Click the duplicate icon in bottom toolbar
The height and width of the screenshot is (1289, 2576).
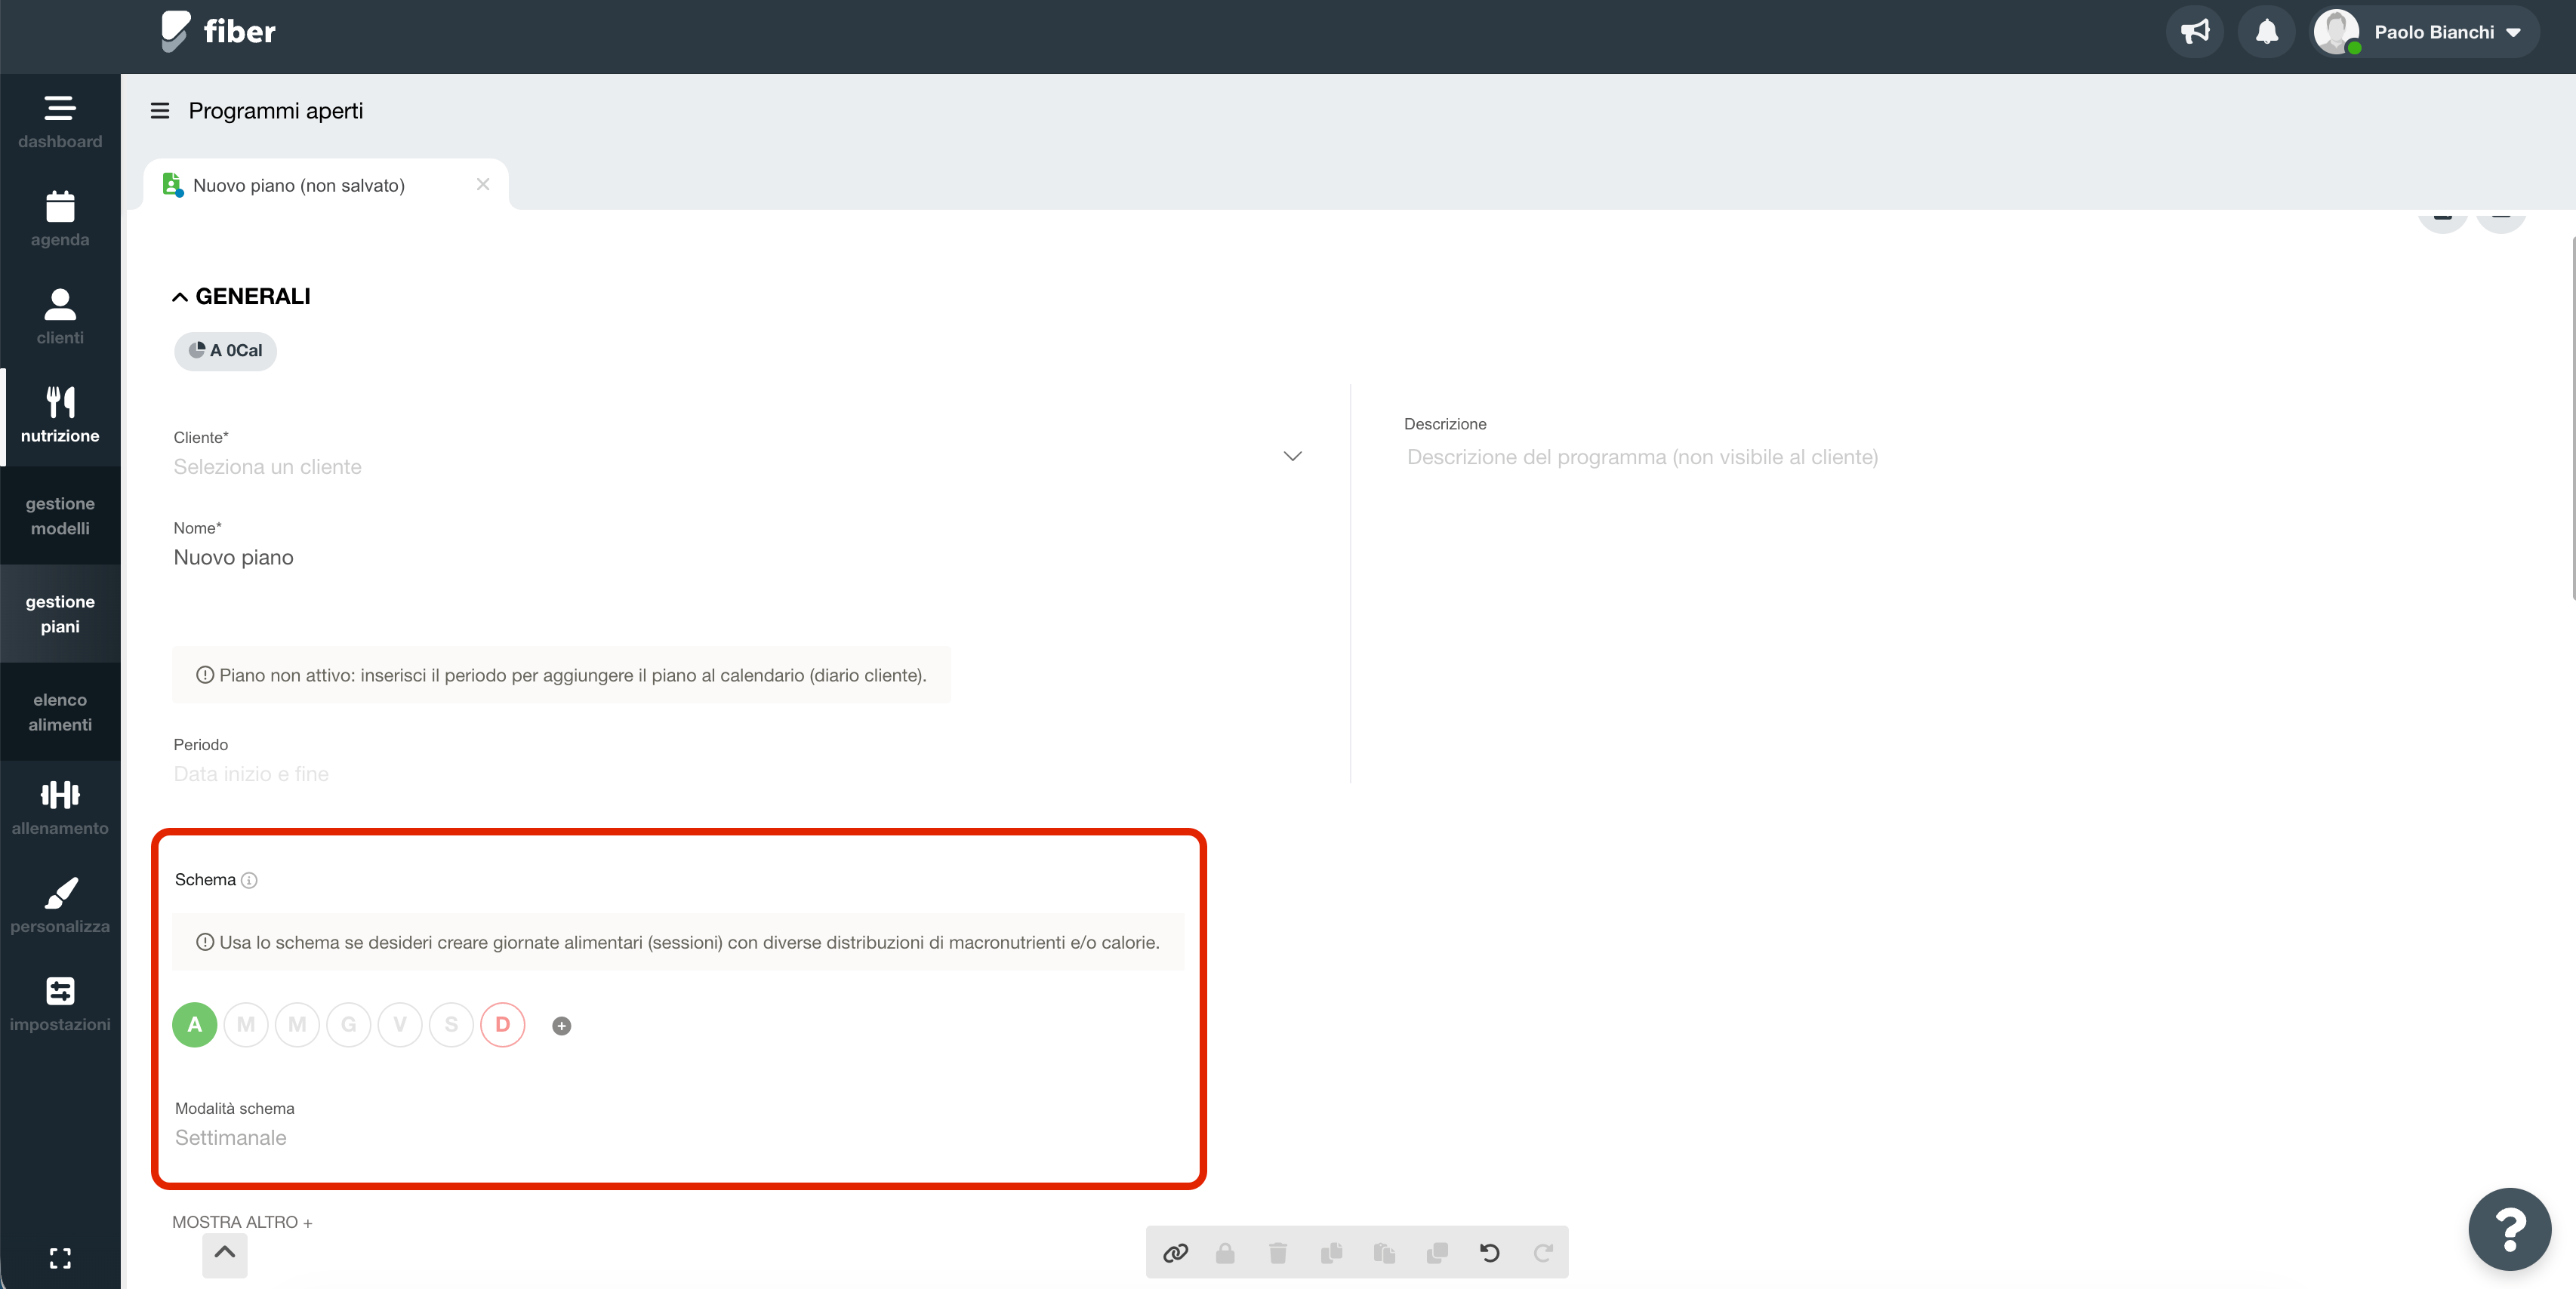coord(1437,1252)
